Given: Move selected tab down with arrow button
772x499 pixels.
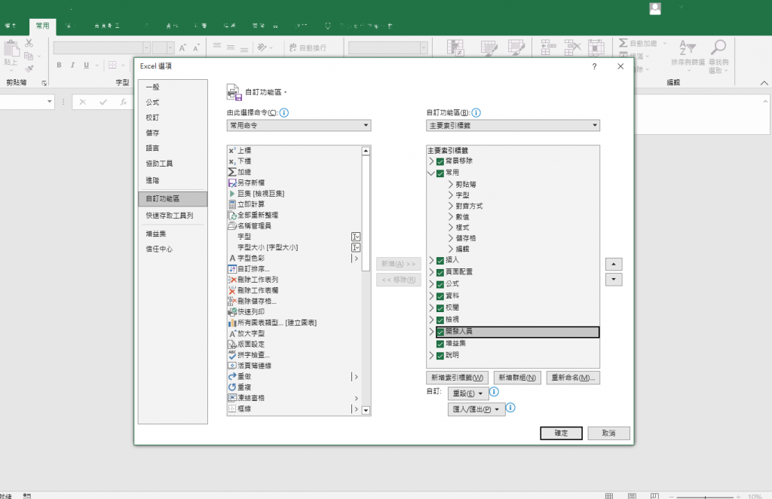Looking at the screenshot, I should [614, 280].
